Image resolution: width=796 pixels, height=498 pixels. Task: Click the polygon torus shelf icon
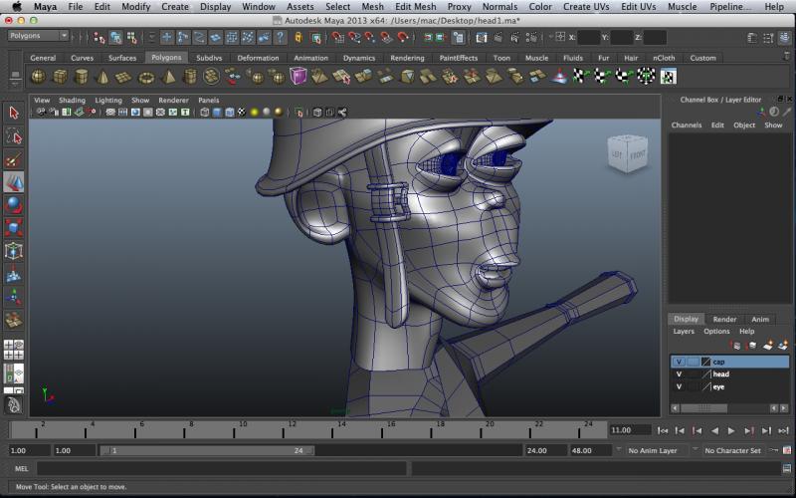tap(146, 77)
